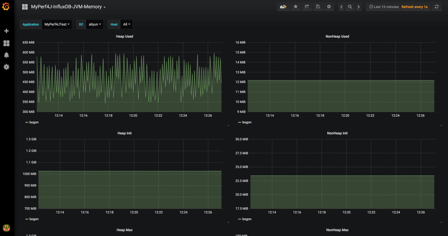Image resolution: width=448 pixels, height=236 pixels.
Task: Click the Share dashboard icon
Action: (307, 7)
